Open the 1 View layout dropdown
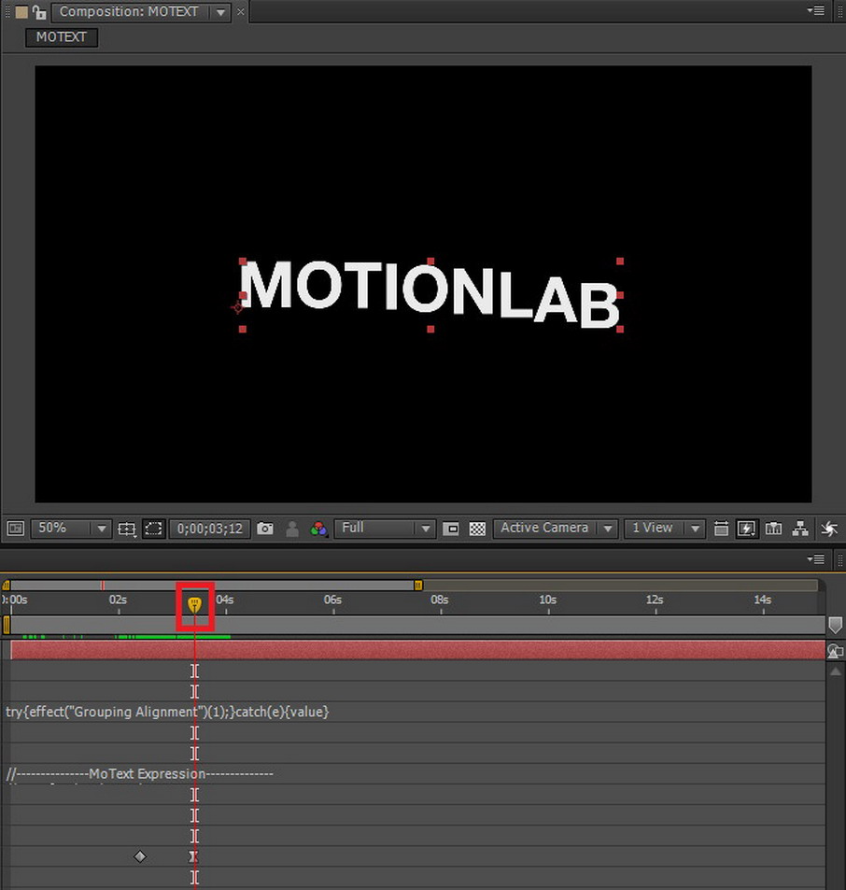Image resolution: width=846 pixels, height=890 pixels. (x=665, y=529)
